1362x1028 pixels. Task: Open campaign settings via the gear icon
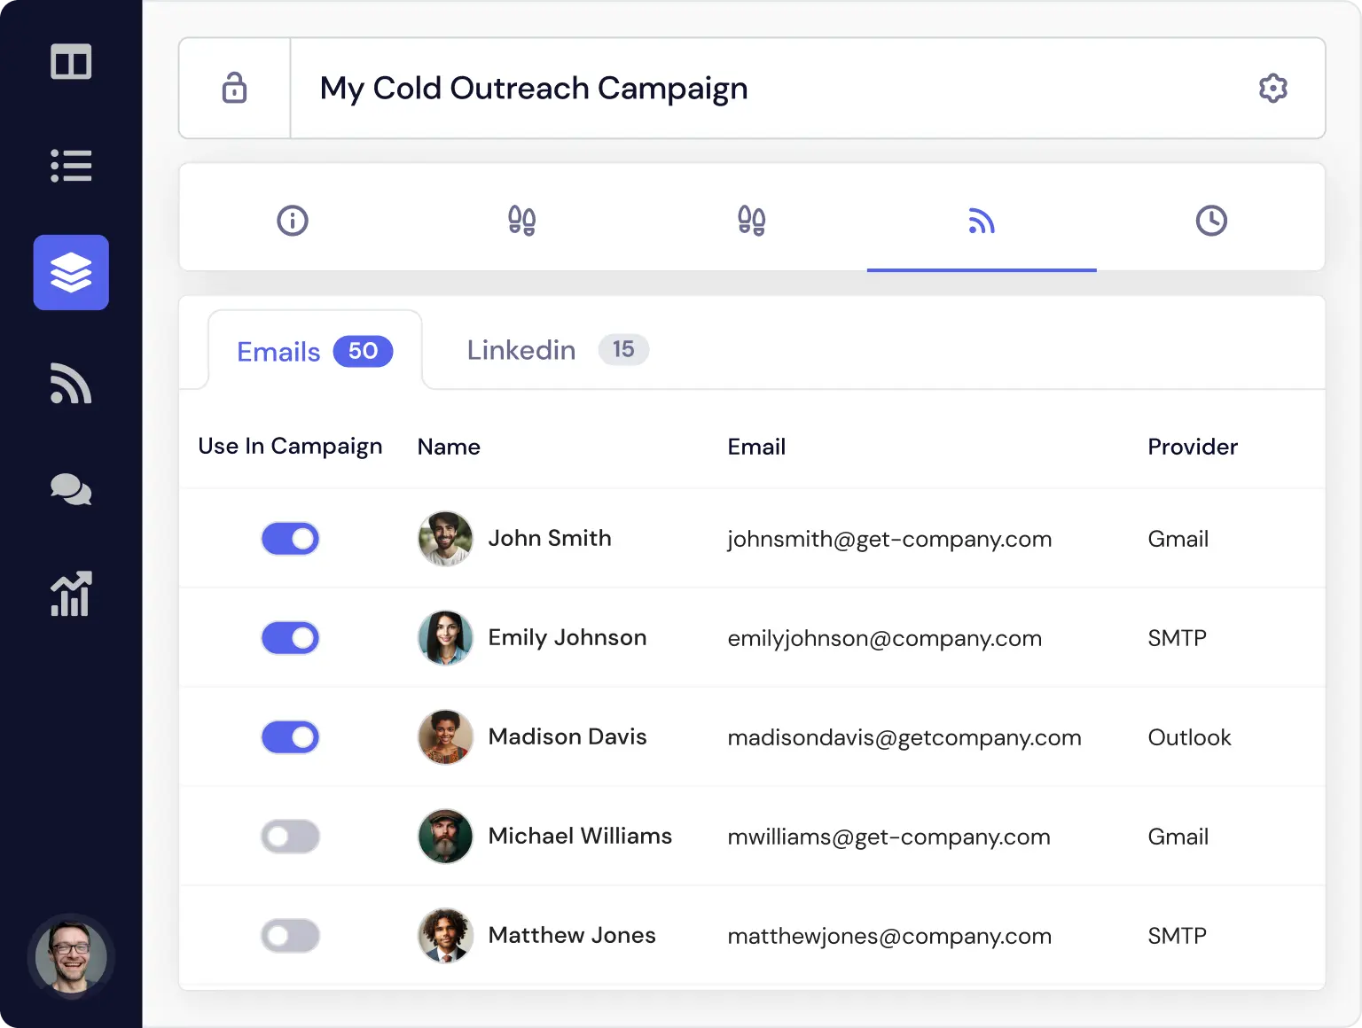pyautogui.click(x=1273, y=88)
